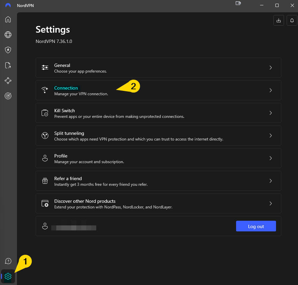Viewport: 298px width, 285px height.
Task: Click 'Manage your account and subscription.' text
Action: [89, 162]
